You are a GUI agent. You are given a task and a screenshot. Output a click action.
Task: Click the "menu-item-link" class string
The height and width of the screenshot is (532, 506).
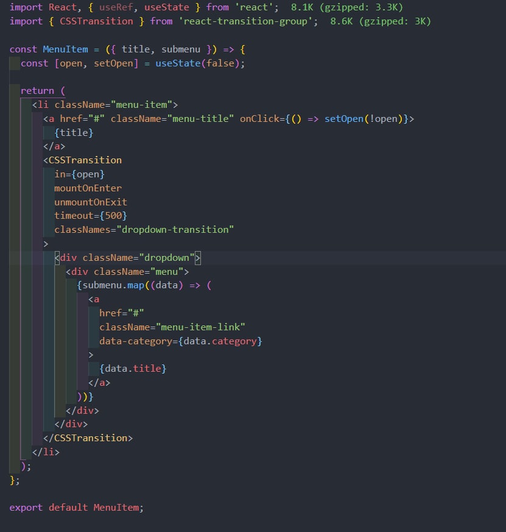point(200,327)
